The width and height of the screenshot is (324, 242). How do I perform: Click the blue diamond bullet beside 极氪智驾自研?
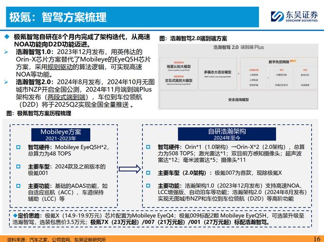pyautogui.click(x=7, y=37)
